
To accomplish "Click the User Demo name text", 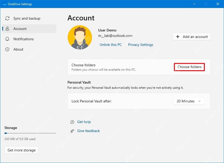I will pyautogui.click(x=107, y=30).
